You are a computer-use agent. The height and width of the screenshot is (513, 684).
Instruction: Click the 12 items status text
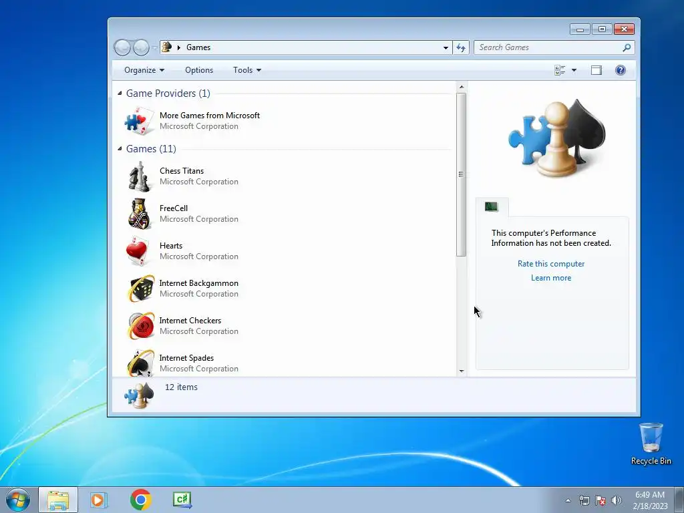tap(181, 387)
